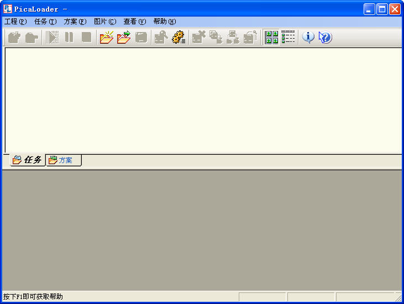Screen dimensions: 404x304
Task: Open the 帮助(H) menu
Action: tap(165, 22)
